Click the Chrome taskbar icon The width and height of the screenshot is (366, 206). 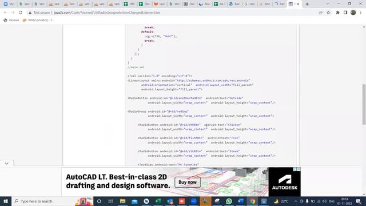point(252,201)
